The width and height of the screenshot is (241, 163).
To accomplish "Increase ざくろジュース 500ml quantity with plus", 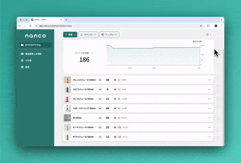I will click(115, 99).
